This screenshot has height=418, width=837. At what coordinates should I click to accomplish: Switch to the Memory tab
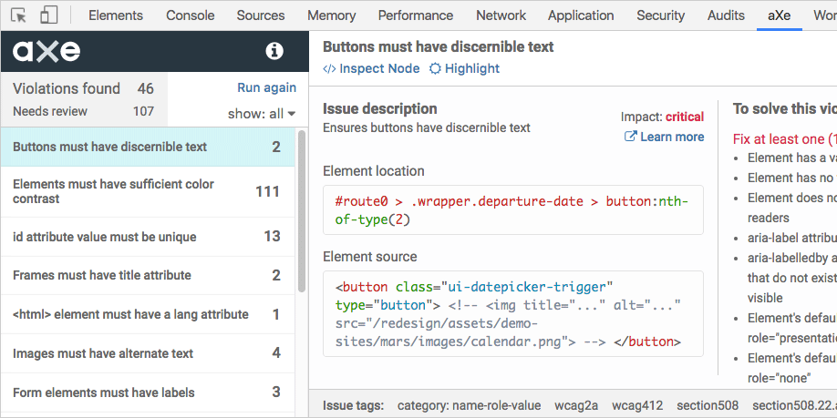[x=332, y=15]
